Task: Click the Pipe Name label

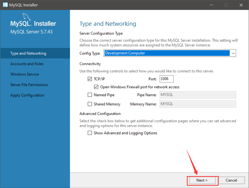Action: point(147,95)
